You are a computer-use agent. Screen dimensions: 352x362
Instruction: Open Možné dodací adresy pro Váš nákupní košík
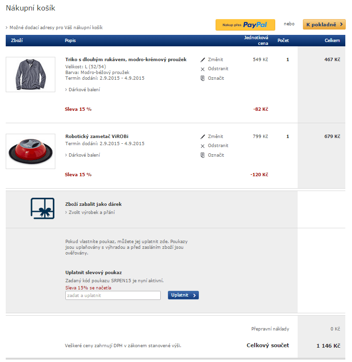point(54,28)
